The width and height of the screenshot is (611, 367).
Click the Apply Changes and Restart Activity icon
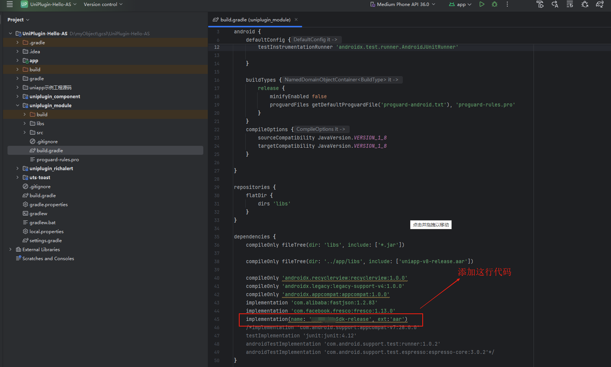555,4
